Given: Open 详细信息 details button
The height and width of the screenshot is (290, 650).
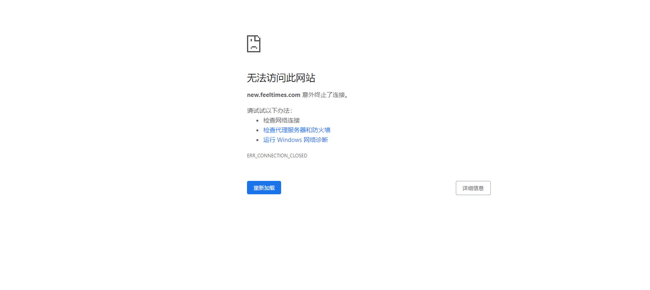Looking at the screenshot, I should 473,188.
